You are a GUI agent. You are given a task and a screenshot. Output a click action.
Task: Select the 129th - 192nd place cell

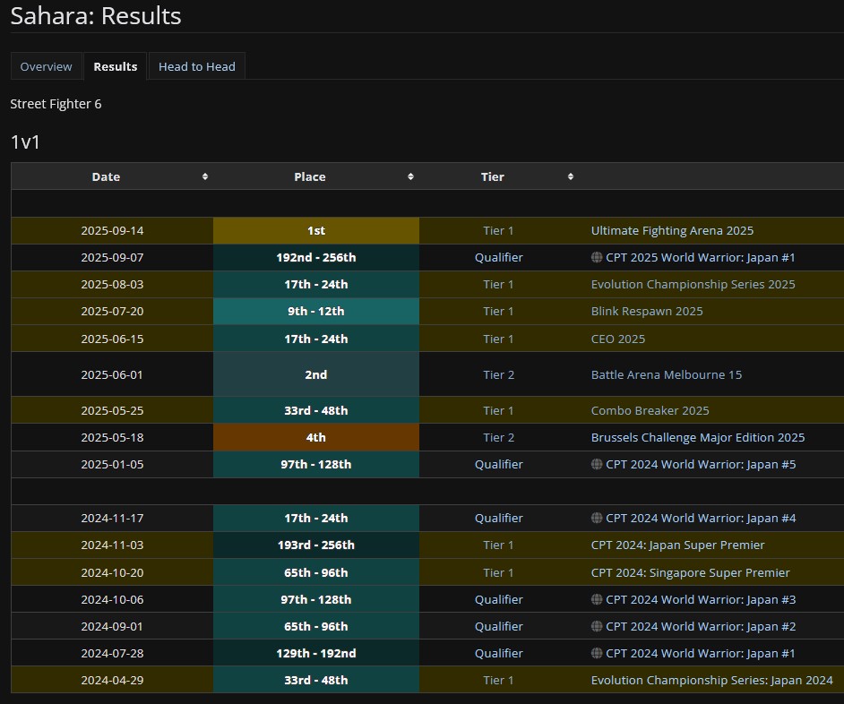pyautogui.click(x=316, y=653)
